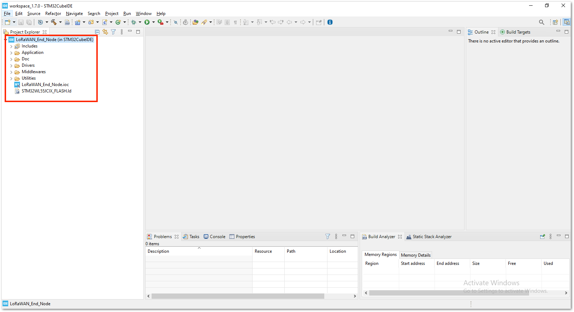Switch to the Console tab

pos(214,237)
